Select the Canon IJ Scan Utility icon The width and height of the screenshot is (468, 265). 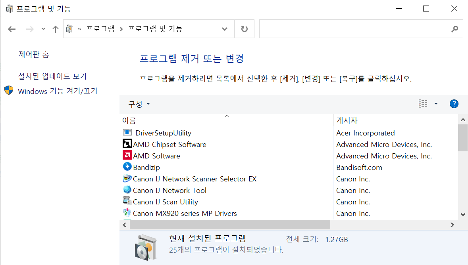pos(127,201)
